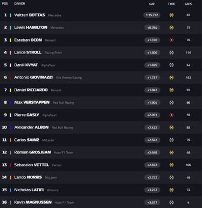Click Latifi's +3.272 gap pill
The image size is (202, 208).
152,190
